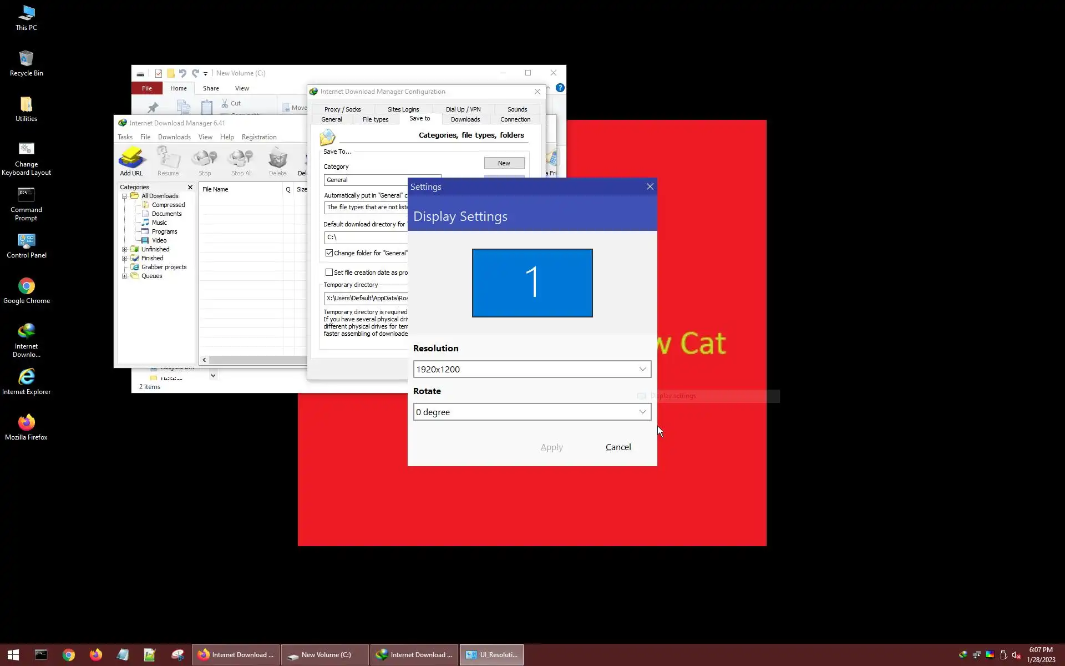The height and width of the screenshot is (666, 1065).
Task: Expand the Unfinished category tree node
Action: 124,249
